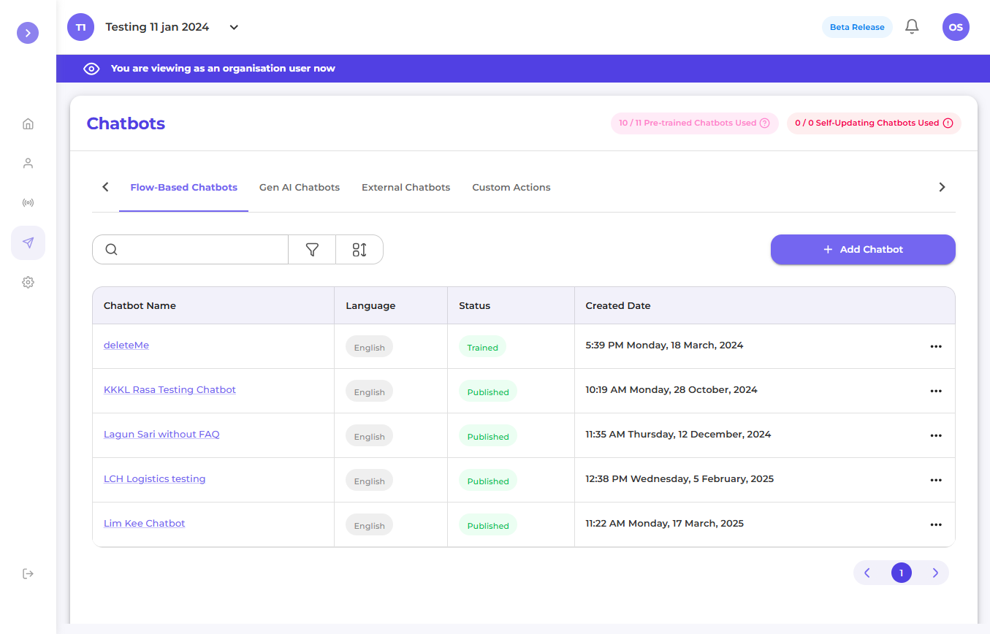Switch to Custom Actions tab
The image size is (990, 634).
click(x=511, y=188)
